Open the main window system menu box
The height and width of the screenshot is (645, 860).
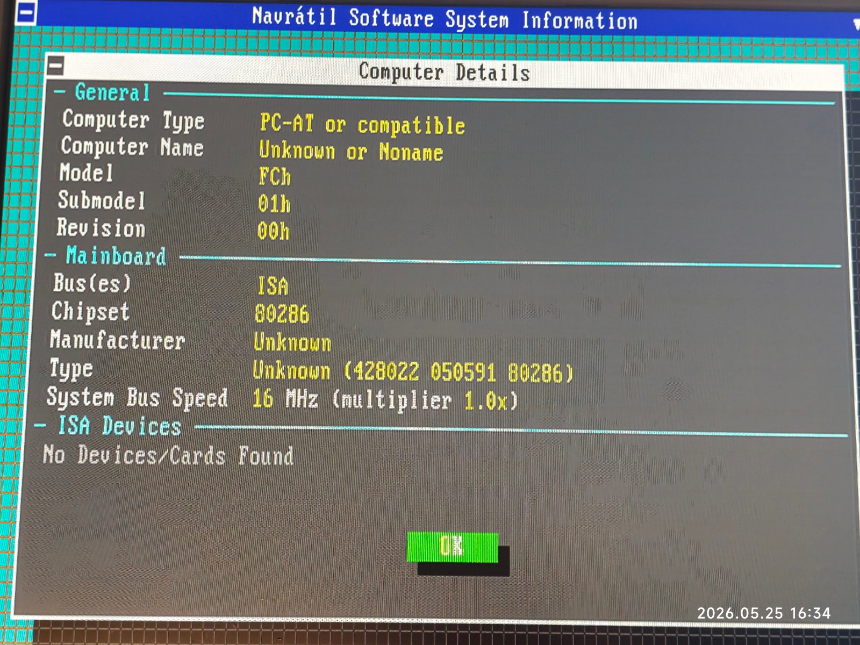coord(26,13)
